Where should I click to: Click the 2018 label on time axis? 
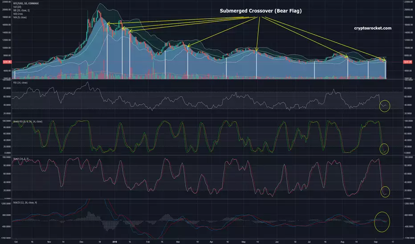pyautogui.click(x=114, y=242)
